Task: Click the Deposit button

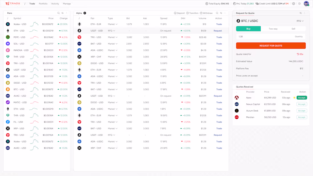Action: (x=179, y=13)
